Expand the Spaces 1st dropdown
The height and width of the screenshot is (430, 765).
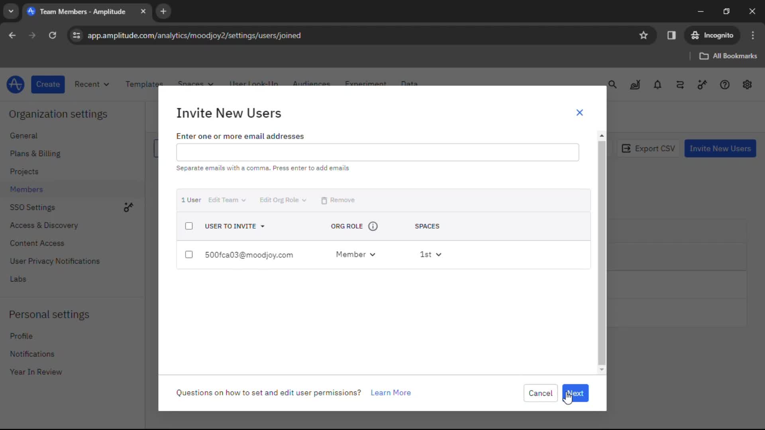(431, 254)
